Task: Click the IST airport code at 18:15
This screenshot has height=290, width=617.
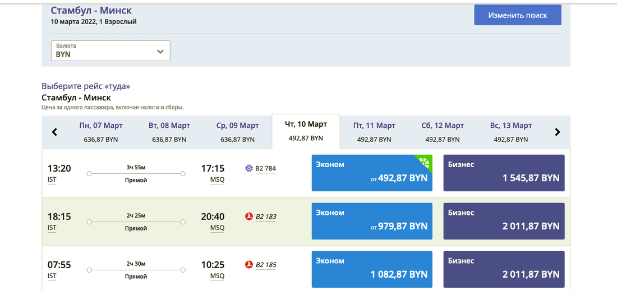Action: (52, 228)
